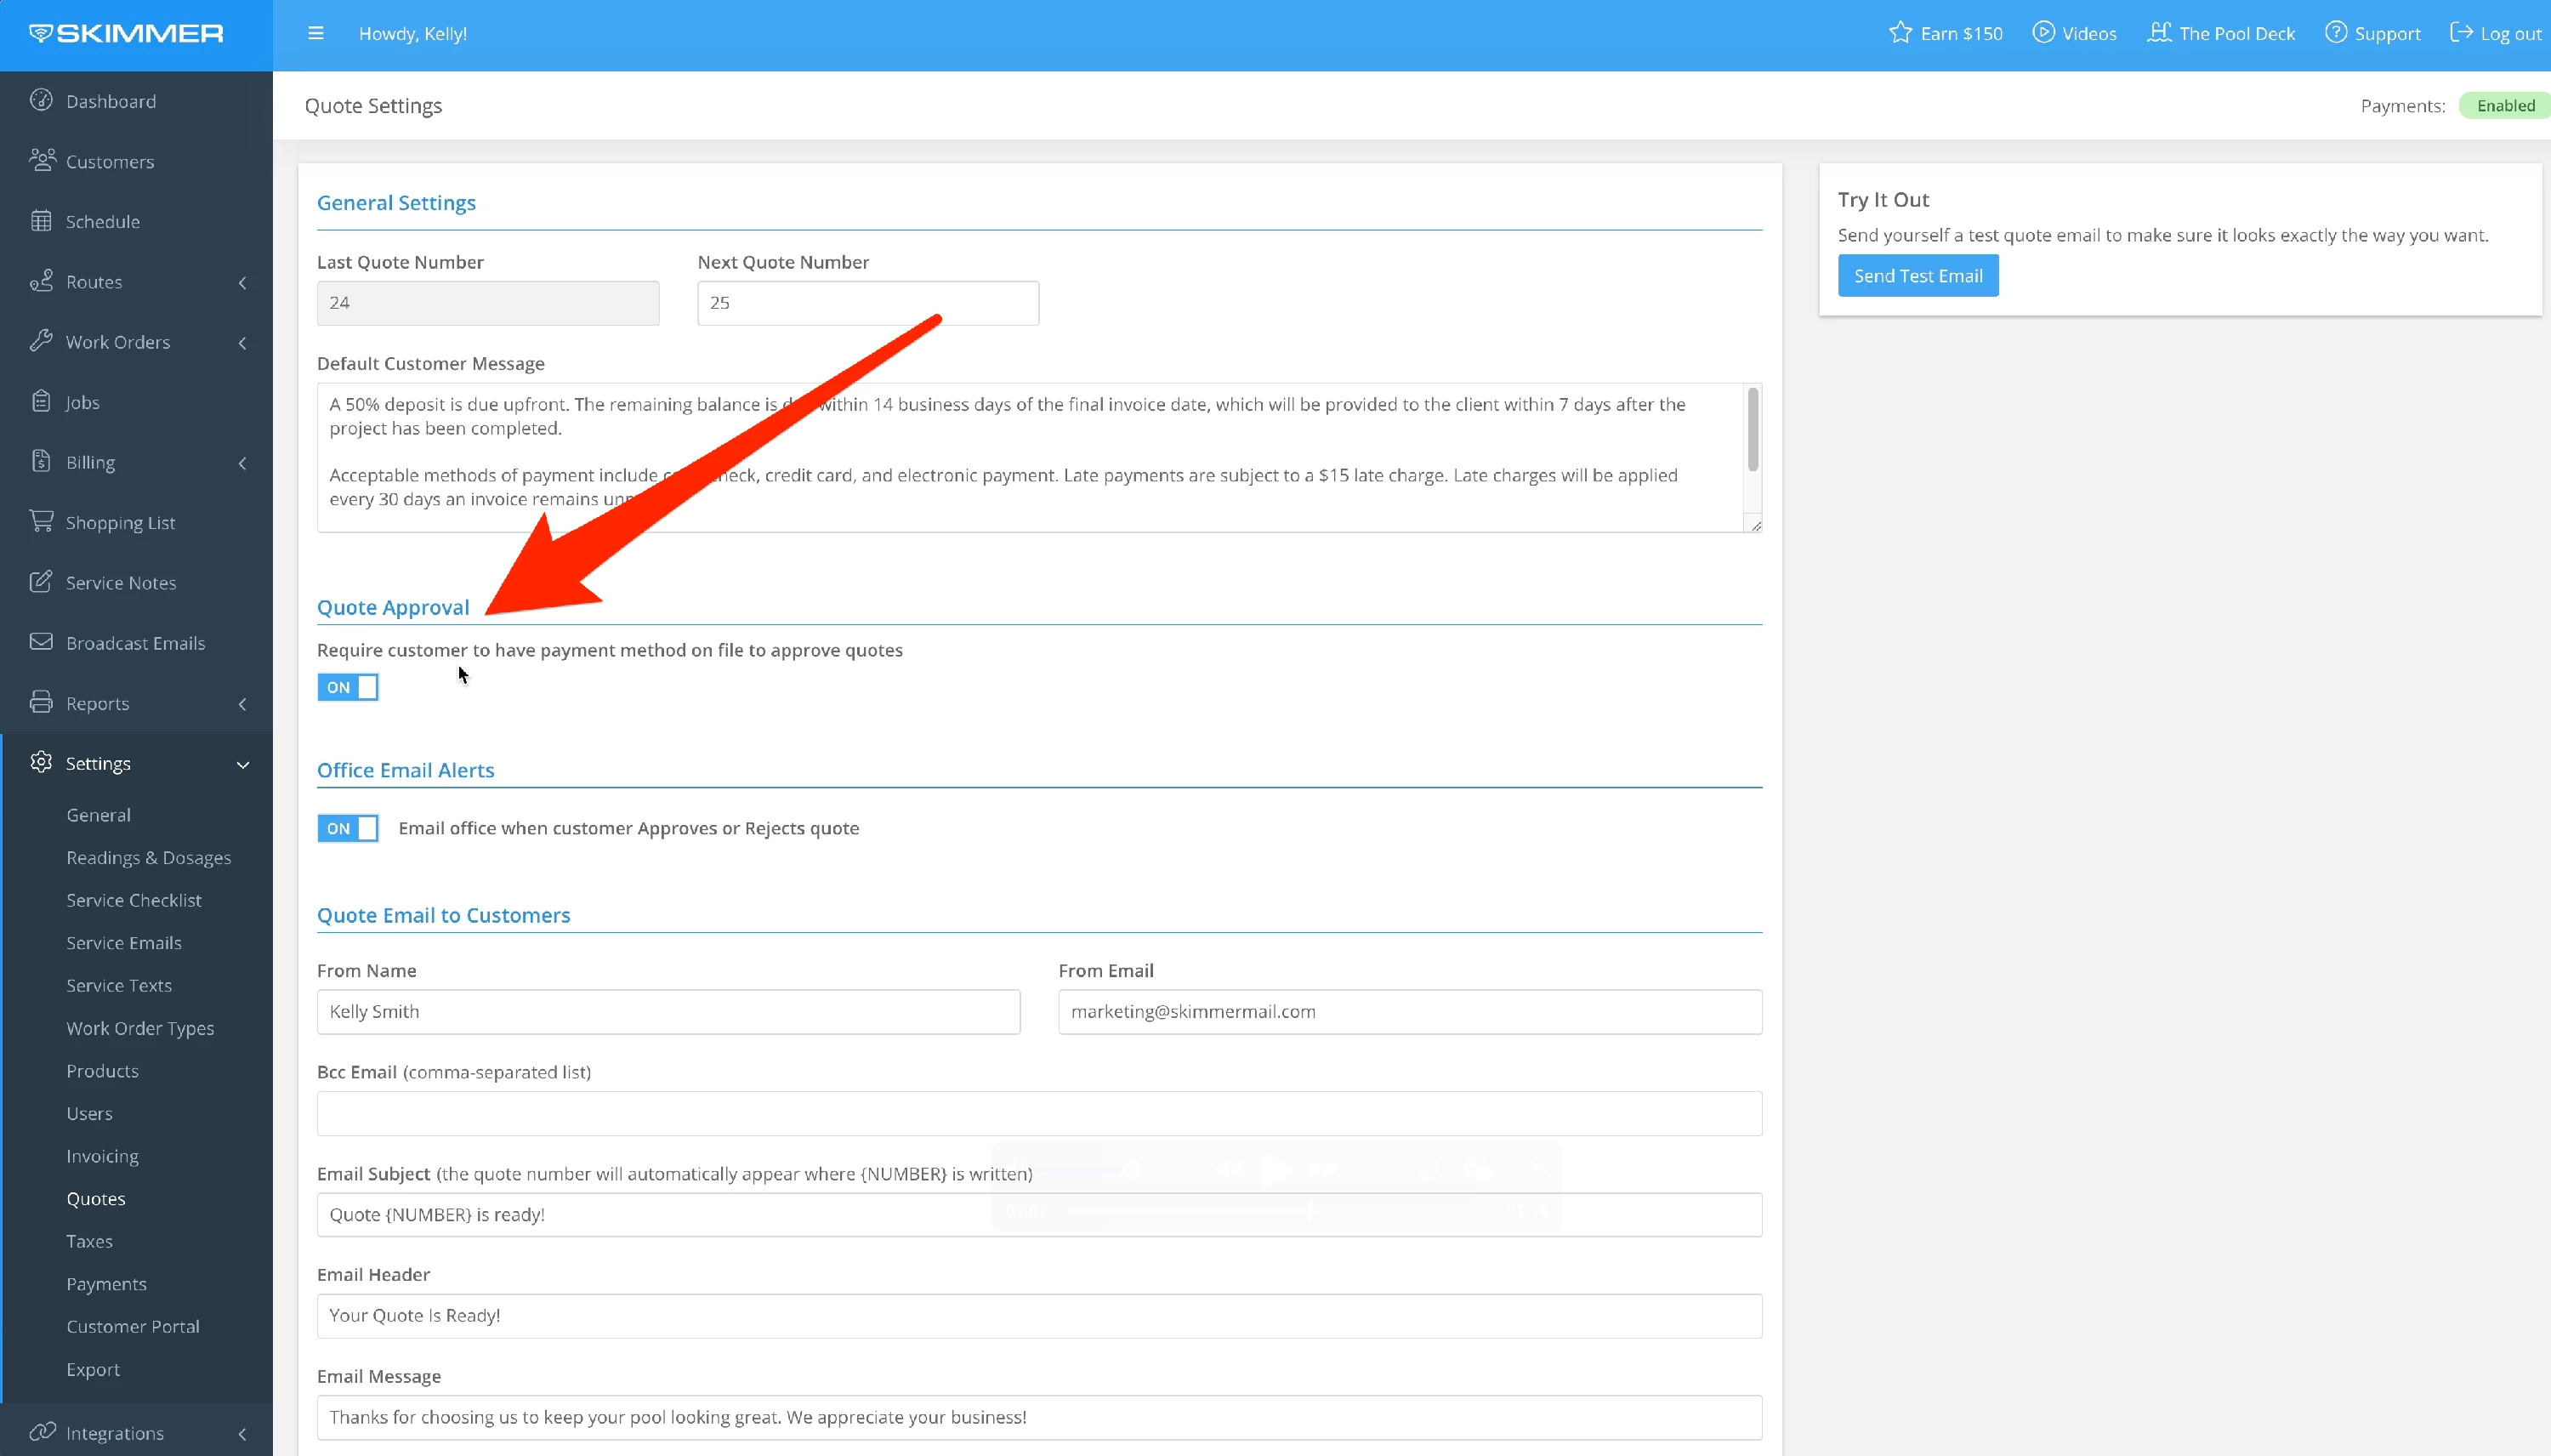This screenshot has height=1456, width=2551.
Task: Click the Default Customer Message scrollbar
Action: pos(1753,430)
